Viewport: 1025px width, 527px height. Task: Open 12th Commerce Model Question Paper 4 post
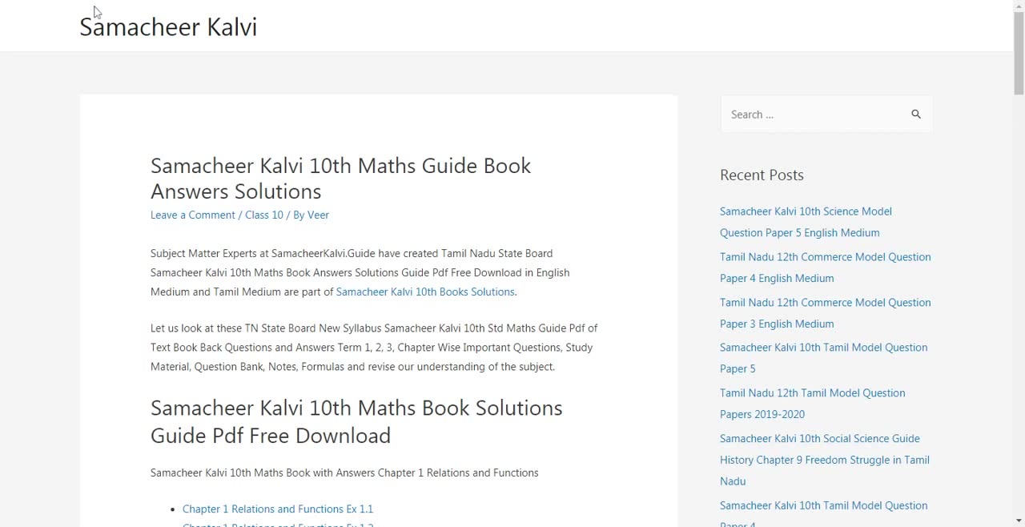824,268
